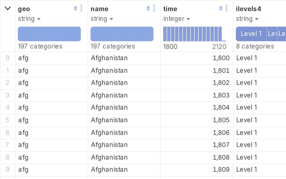
Task: Sort the geo column
Action: [76, 8]
